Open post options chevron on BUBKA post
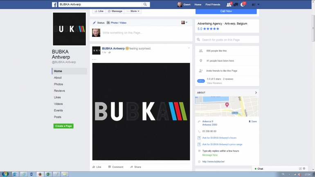315x177 pixels. click(189, 48)
